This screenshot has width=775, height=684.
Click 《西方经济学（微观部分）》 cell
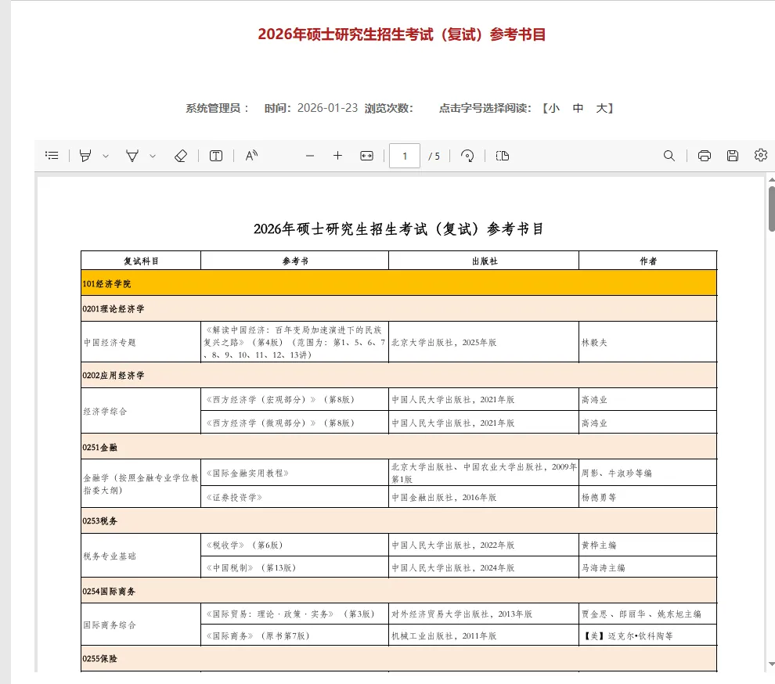[x=294, y=423]
